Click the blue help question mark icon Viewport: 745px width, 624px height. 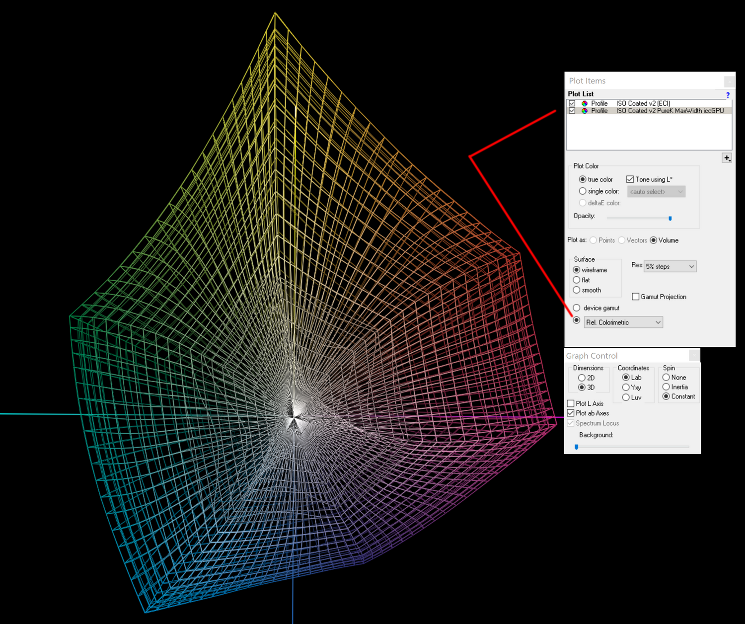click(728, 95)
